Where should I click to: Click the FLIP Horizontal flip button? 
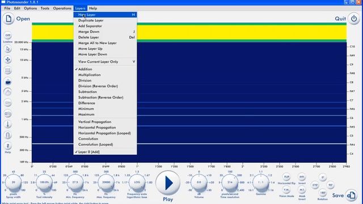(286, 177)
